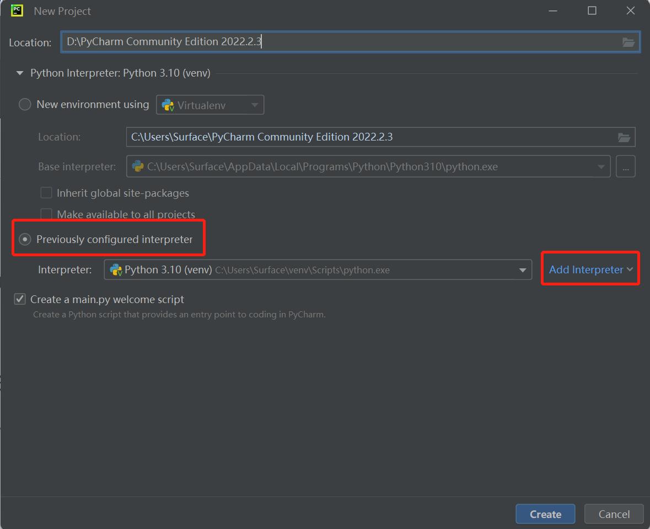Click folder icon in virtualenv Location field
This screenshot has height=529, width=650.
point(624,137)
